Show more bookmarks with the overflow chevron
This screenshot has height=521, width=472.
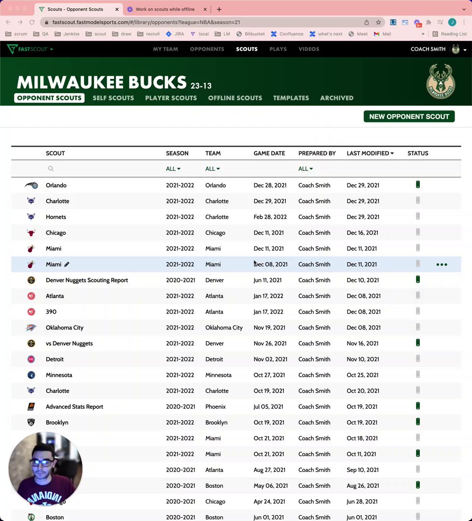coord(423,34)
